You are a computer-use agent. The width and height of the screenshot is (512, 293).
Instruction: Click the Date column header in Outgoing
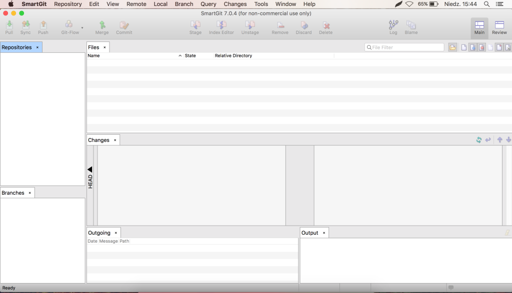click(x=92, y=241)
